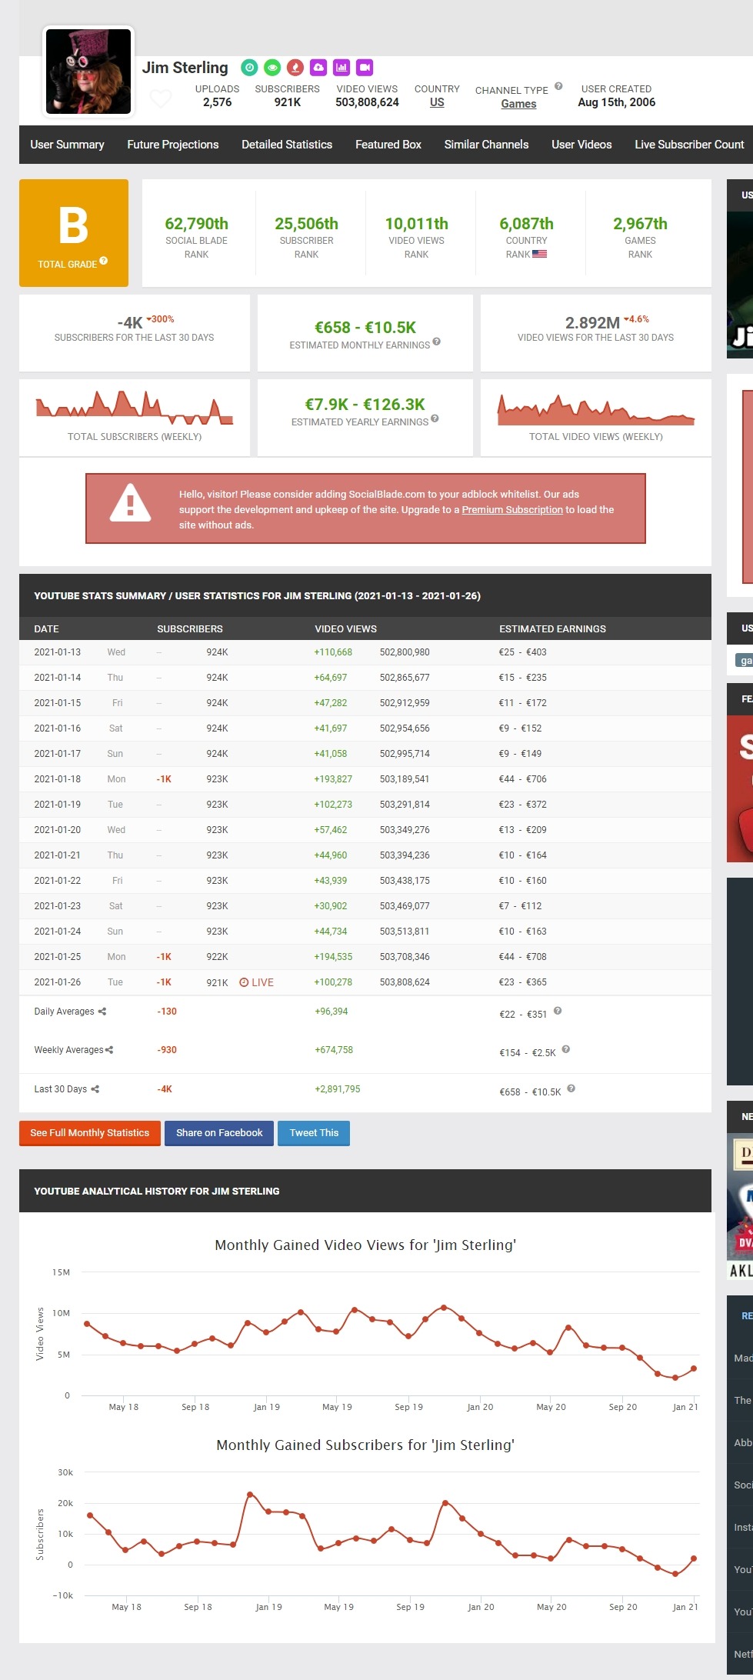Click the 62,790th Social Blade rank
Image resolution: width=753 pixels, height=1680 pixels.
click(x=196, y=224)
